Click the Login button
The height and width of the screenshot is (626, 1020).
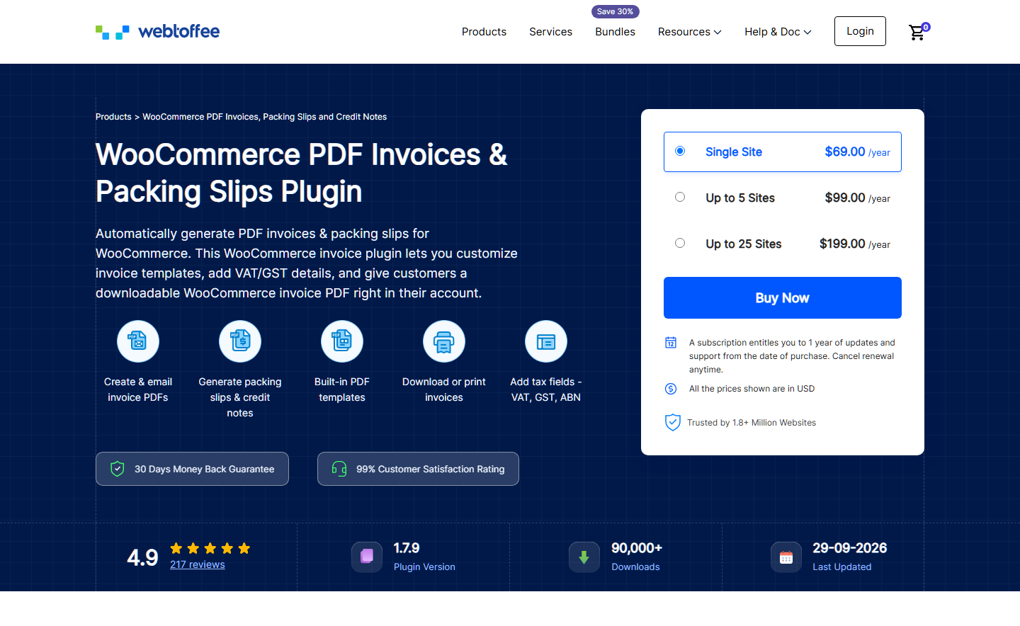(x=860, y=31)
